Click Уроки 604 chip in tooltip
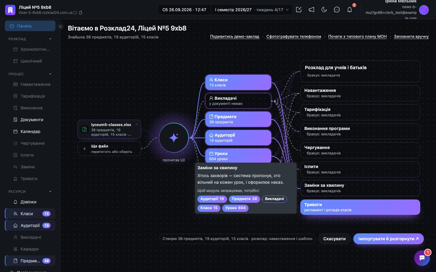 [x=235, y=208]
